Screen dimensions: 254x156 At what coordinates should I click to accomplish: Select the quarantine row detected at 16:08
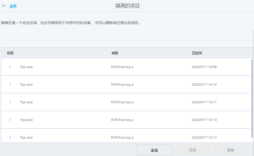[102, 67]
